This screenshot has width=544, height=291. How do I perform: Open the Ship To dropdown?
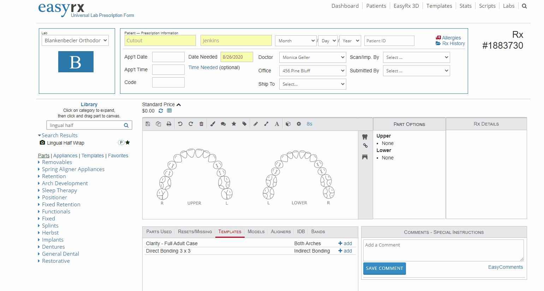[313, 84]
